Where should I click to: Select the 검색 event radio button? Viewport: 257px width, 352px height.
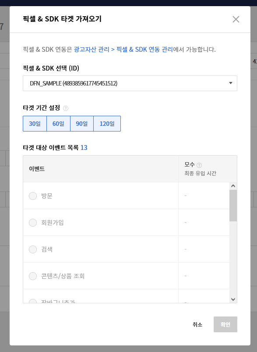(33, 249)
